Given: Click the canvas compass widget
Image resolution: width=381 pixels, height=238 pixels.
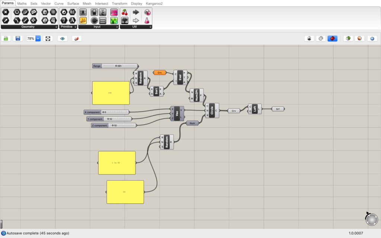Looking at the screenshot, I should pos(372,219).
